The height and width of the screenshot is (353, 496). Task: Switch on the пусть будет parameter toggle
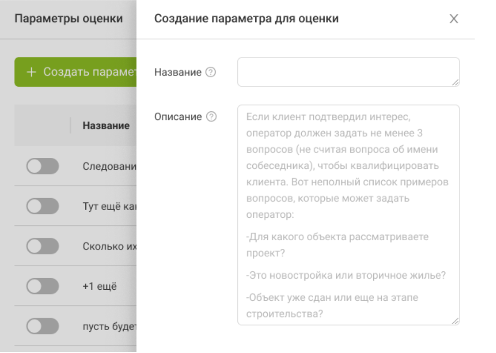(x=43, y=327)
